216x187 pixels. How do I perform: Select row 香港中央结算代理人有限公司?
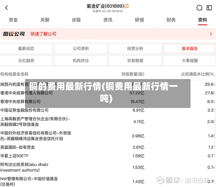pos(108,93)
